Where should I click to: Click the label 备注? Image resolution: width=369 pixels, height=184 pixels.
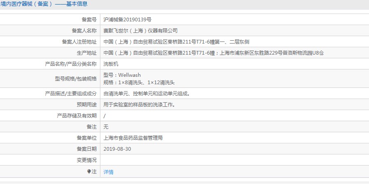pos(92,127)
